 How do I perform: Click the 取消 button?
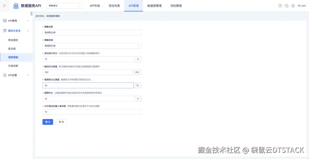tap(61, 122)
